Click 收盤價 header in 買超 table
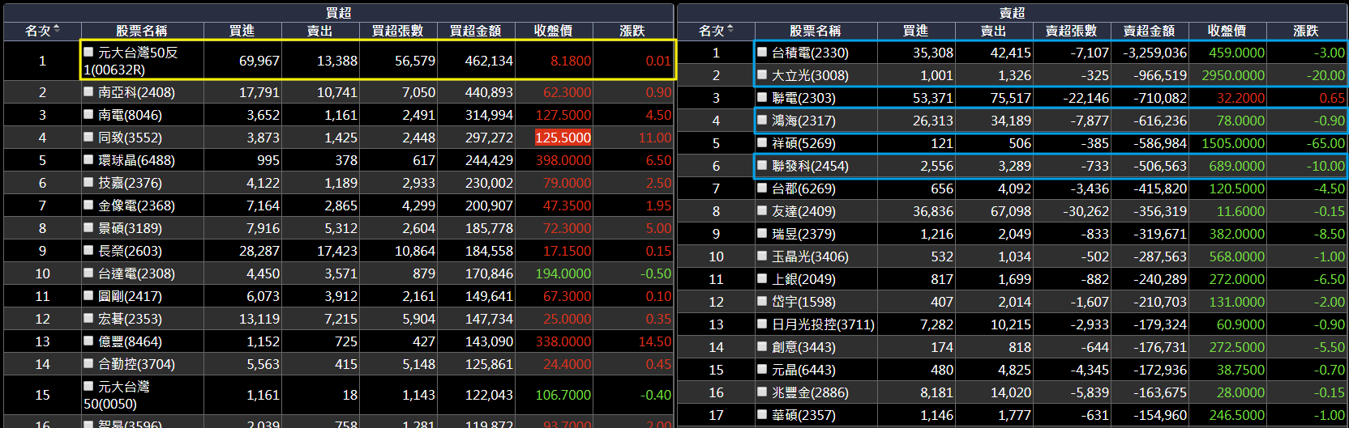 point(553,31)
